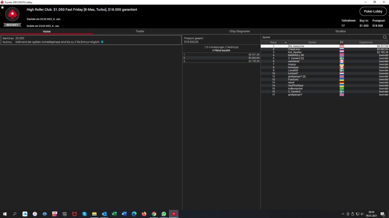389x218 pixels.
Task: Open the Re-Entry info icon
Action: [x=102, y=42]
